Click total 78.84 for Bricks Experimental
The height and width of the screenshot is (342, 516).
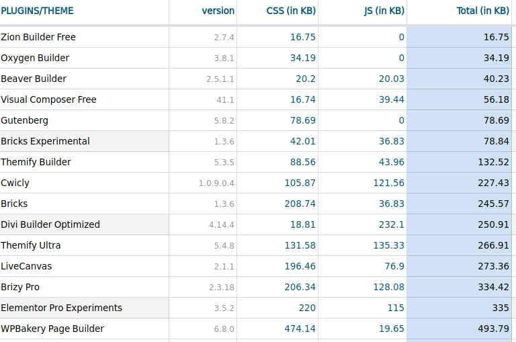pos(497,141)
